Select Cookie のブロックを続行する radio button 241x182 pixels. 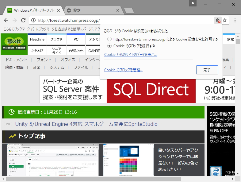coord(109,46)
